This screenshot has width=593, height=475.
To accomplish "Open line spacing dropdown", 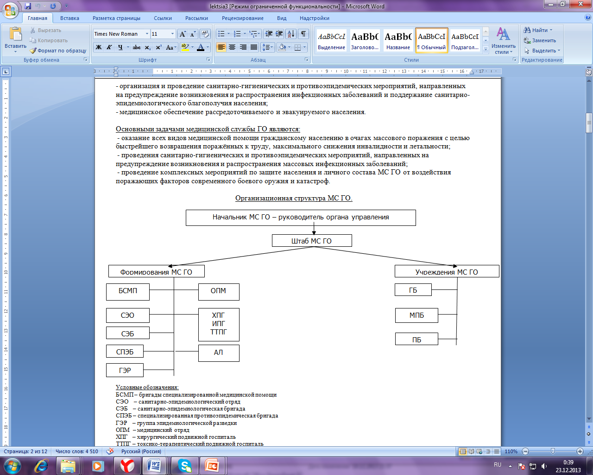I will (x=267, y=47).
